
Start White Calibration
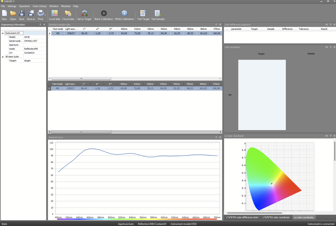(x=124, y=13)
